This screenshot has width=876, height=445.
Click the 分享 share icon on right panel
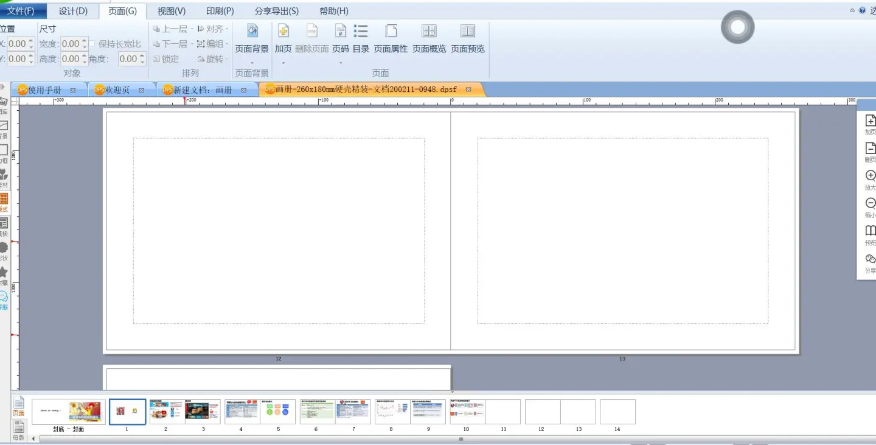tap(871, 259)
